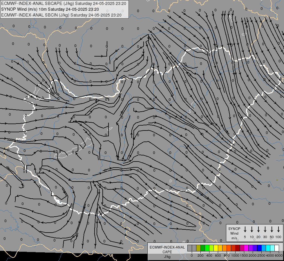This screenshot has height=261, width=284.
Task: Click the 600 tick label on CAPE scale
Action: coord(218,255)
